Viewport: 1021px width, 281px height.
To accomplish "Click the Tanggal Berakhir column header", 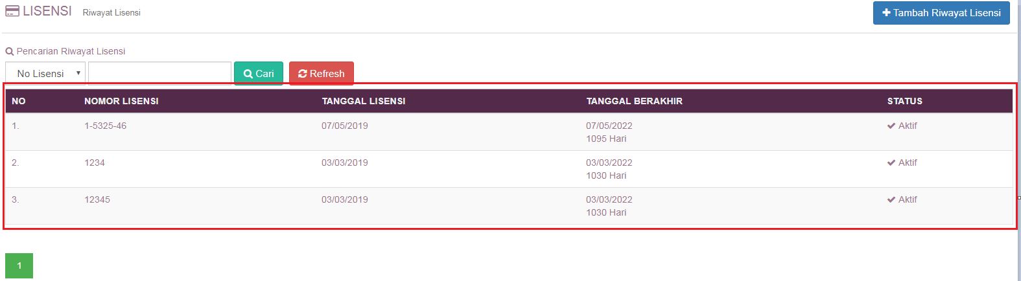I will pos(634,101).
